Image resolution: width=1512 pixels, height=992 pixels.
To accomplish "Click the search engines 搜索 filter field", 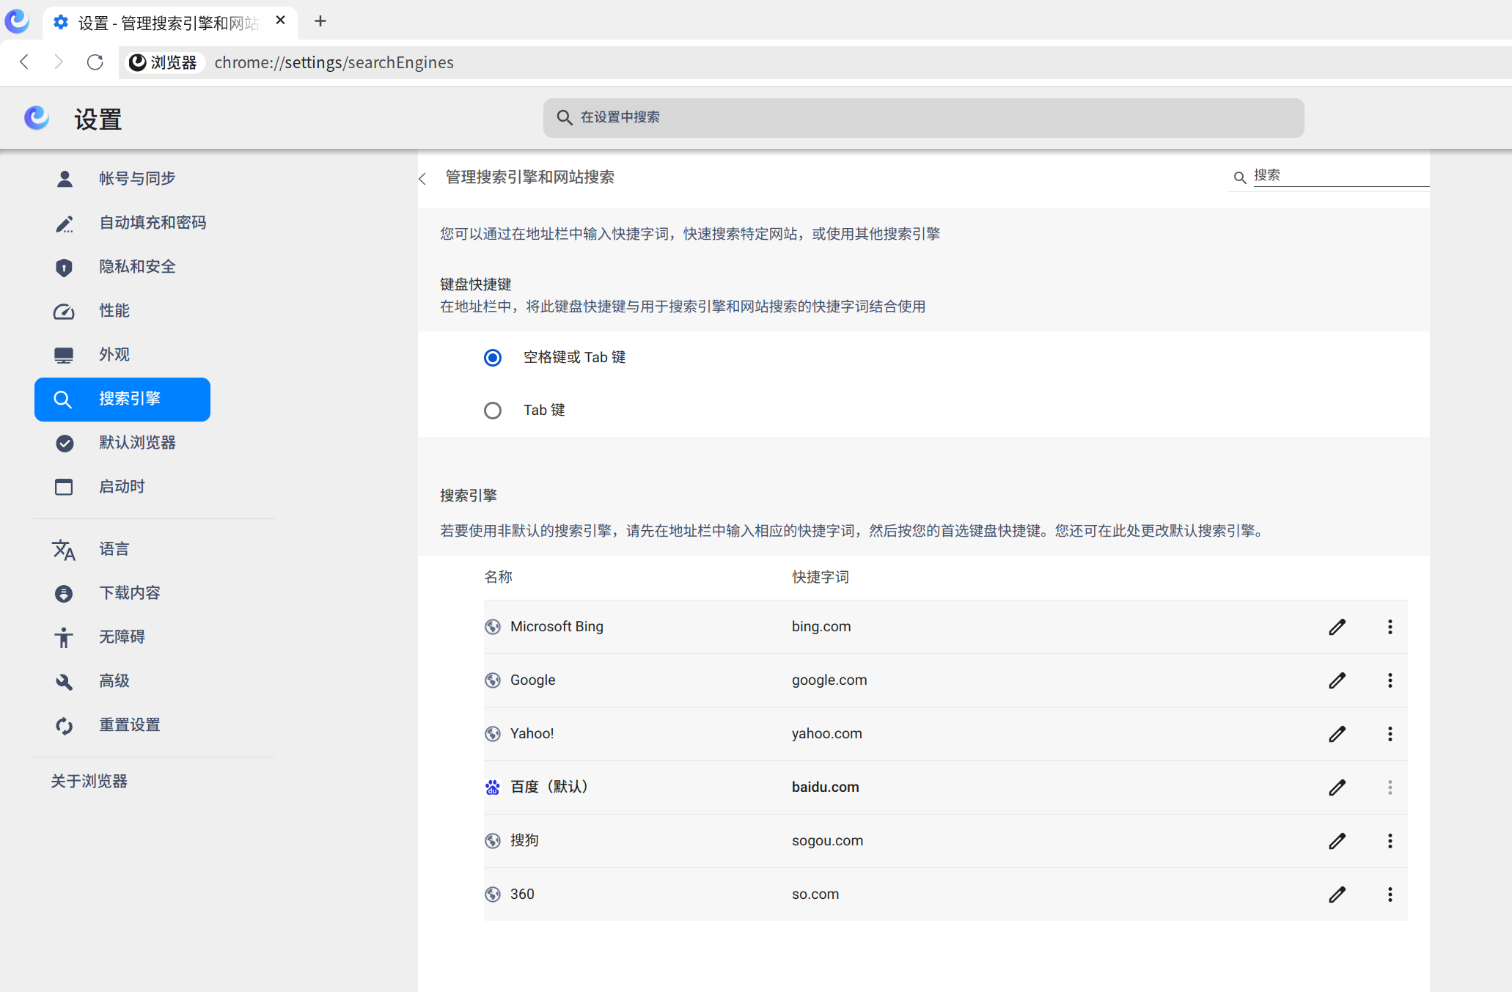I will pyautogui.click(x=1340, y=176).
